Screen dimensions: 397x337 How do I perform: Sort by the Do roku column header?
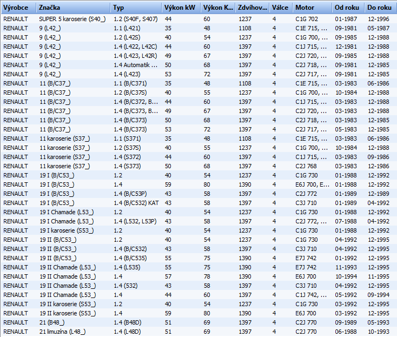pos(381,8)
